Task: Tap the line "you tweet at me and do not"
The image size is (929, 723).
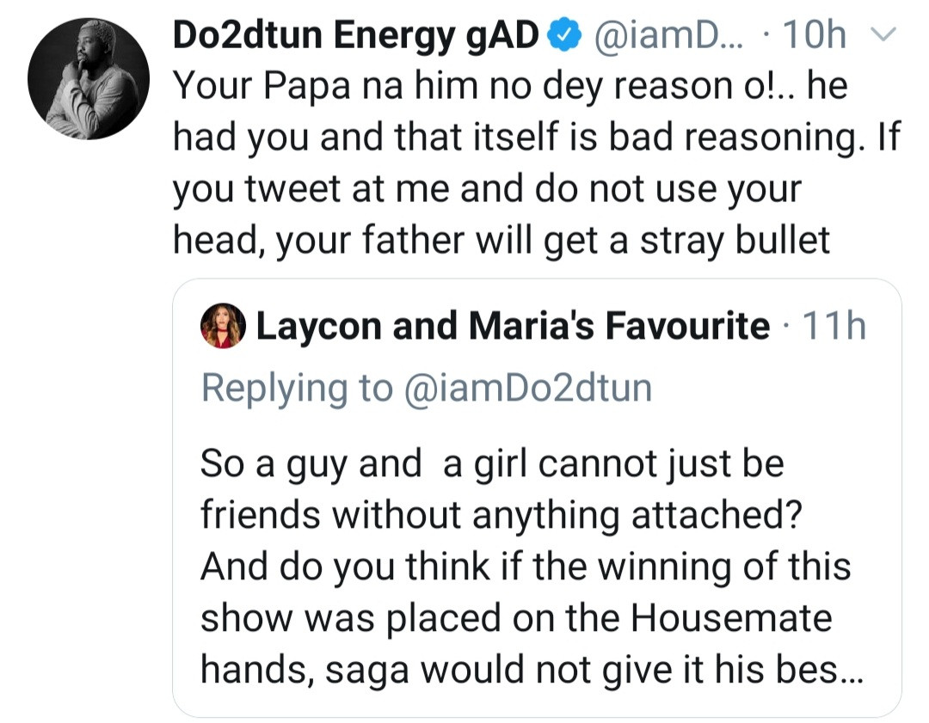Action: coord(487,190)
